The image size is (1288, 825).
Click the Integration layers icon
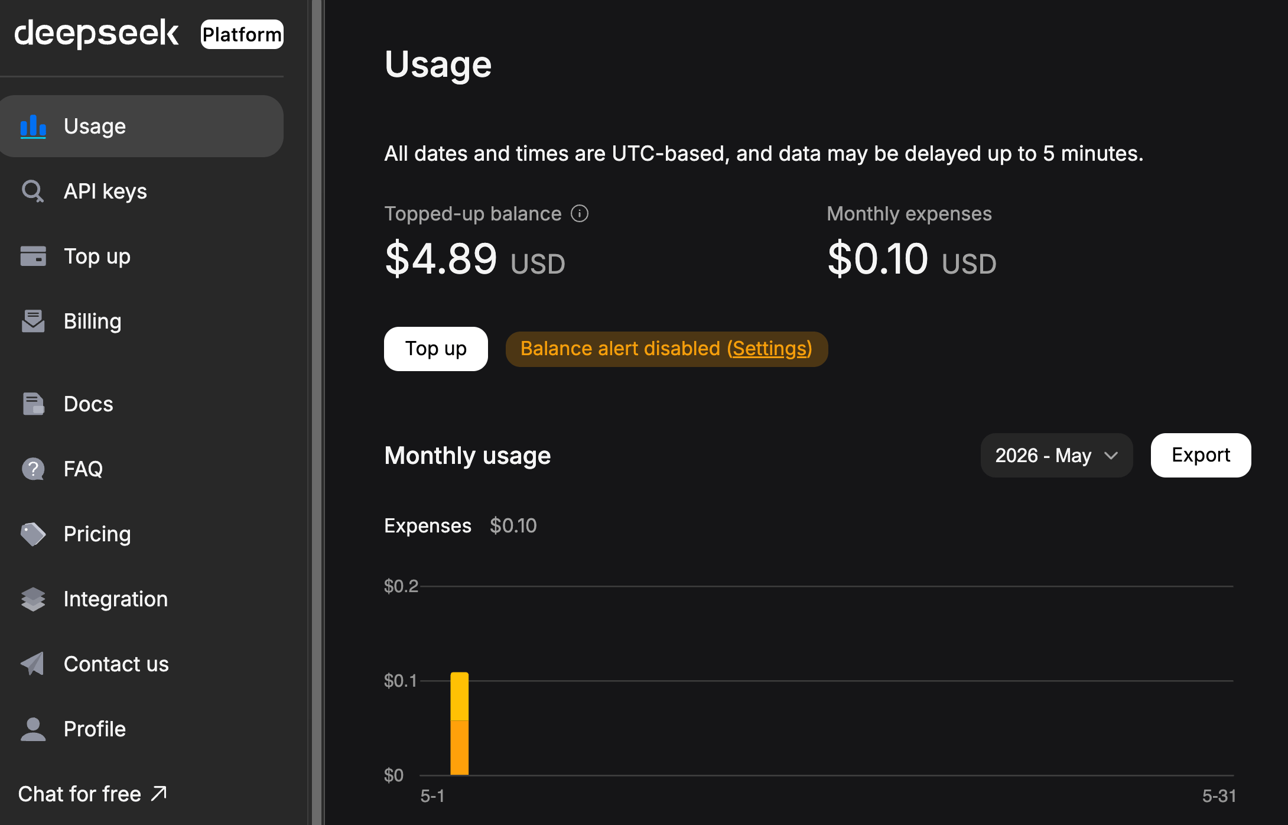[x=33, y=599]
